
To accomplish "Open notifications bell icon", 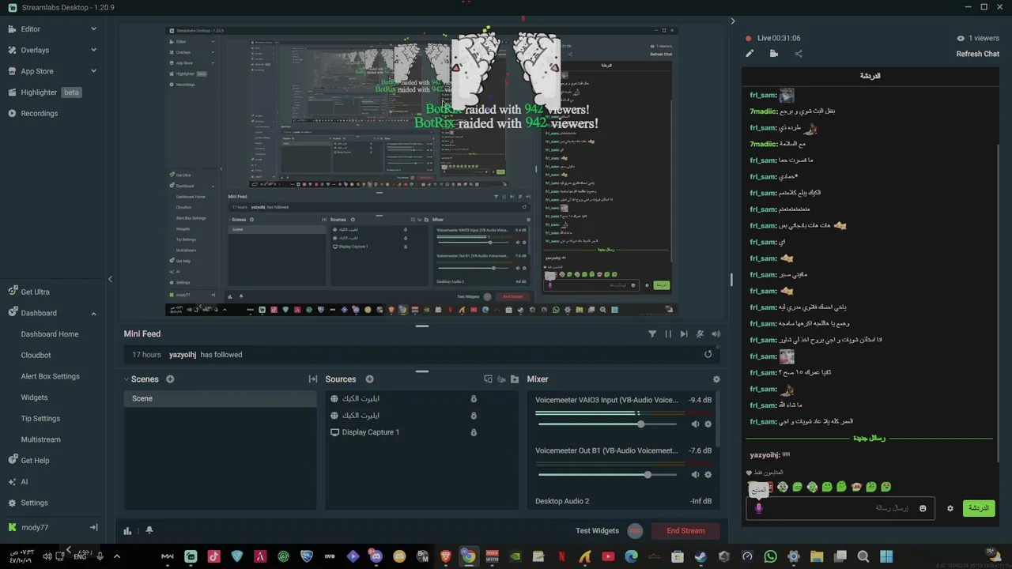I will [149, 530].
